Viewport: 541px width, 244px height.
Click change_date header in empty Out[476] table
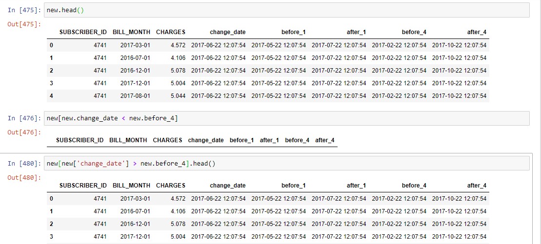tap(206, 140)
